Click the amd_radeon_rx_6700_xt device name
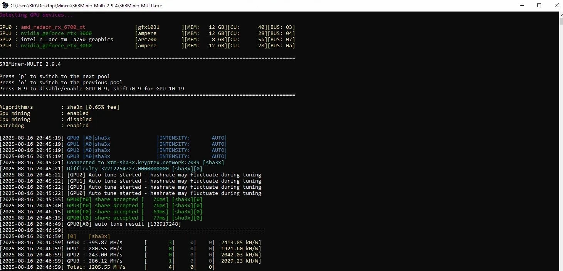 click(x=53, y=27)
